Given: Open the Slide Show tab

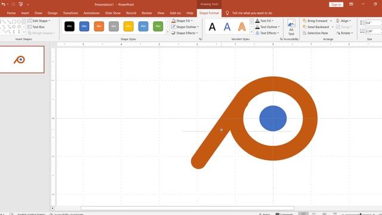Looking at the screenshot, I should click(113, 13).
